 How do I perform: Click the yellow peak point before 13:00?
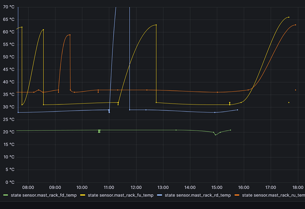(156, 25)
